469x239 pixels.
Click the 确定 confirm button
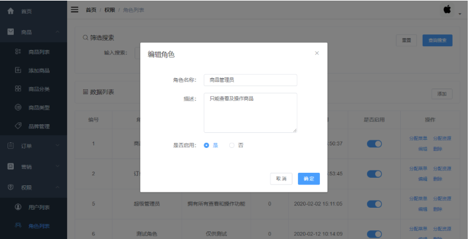click(309, 179)
